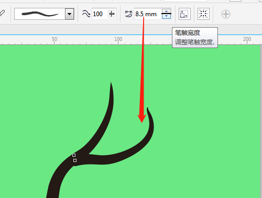Select the partially visible pressure tool icon
Screen dimensions: 262x198
(2, 13)
